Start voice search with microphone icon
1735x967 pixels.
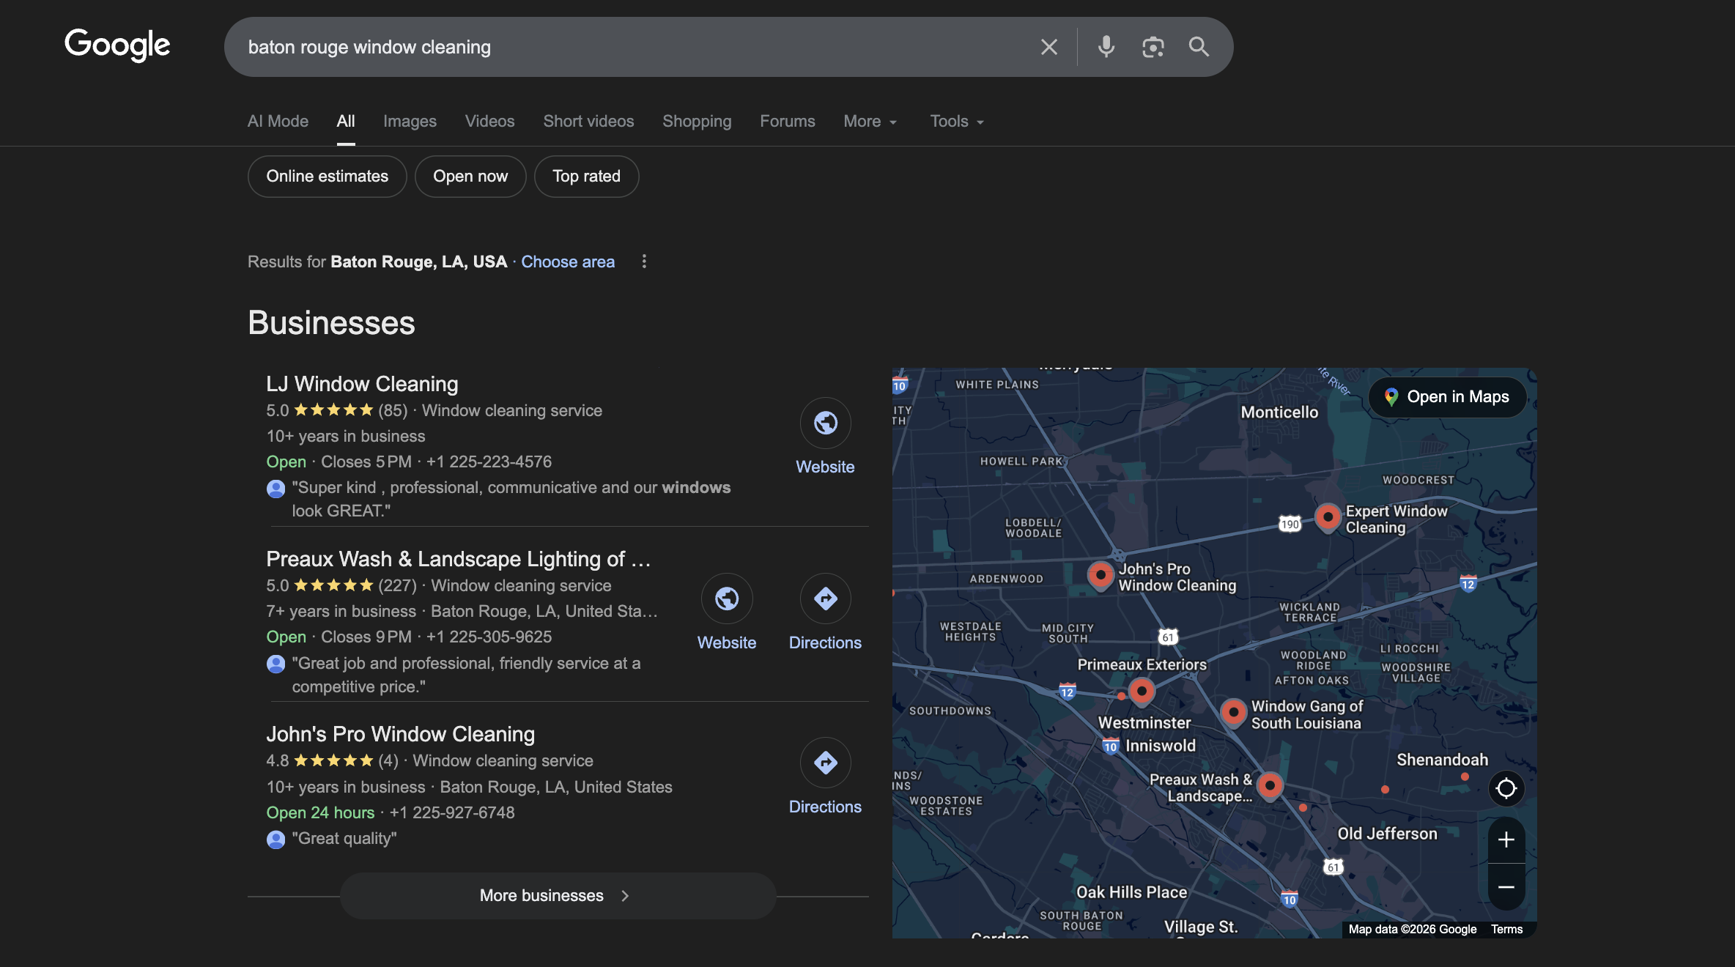(1106, 47)
